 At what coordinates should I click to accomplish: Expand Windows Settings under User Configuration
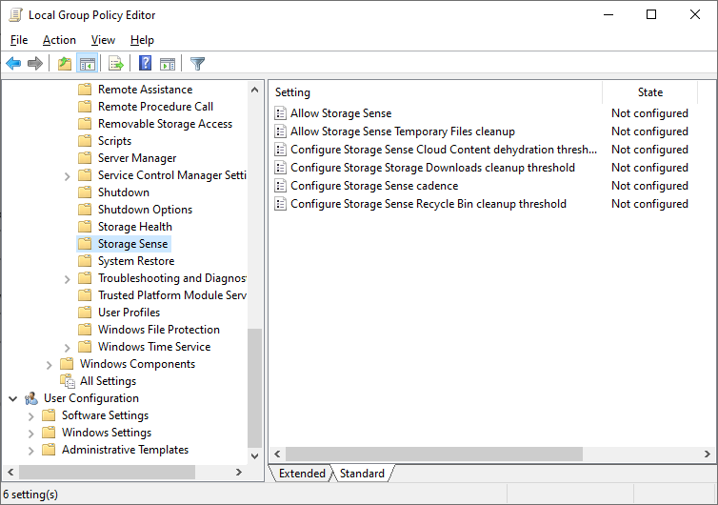[x=30, y=433]
